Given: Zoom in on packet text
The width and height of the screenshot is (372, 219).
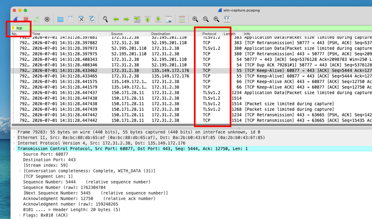Looking at the screenshot, I should (x=195, y=19).
